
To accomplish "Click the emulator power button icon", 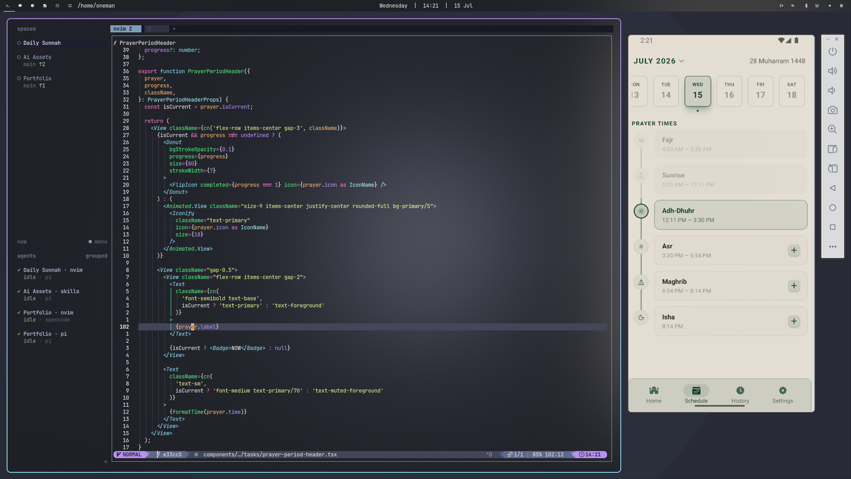I will click(832, 51).
